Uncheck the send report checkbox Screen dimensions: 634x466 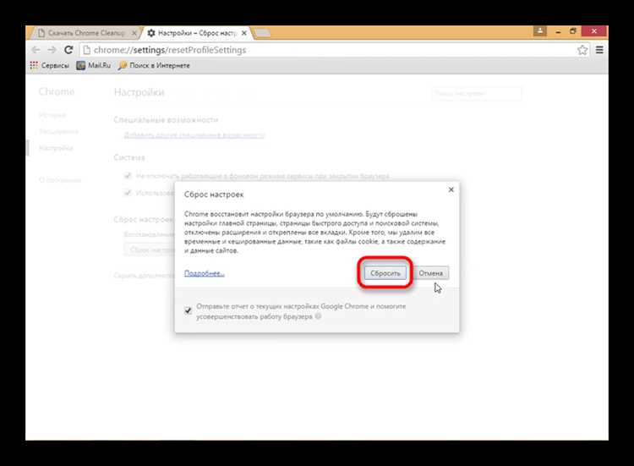pos(188,310)
